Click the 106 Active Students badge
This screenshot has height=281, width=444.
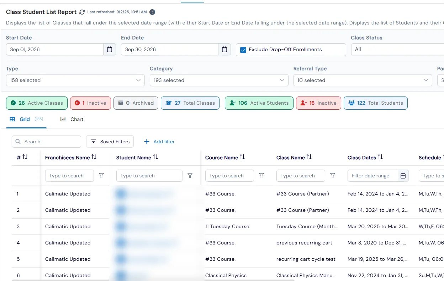(259, 103)
